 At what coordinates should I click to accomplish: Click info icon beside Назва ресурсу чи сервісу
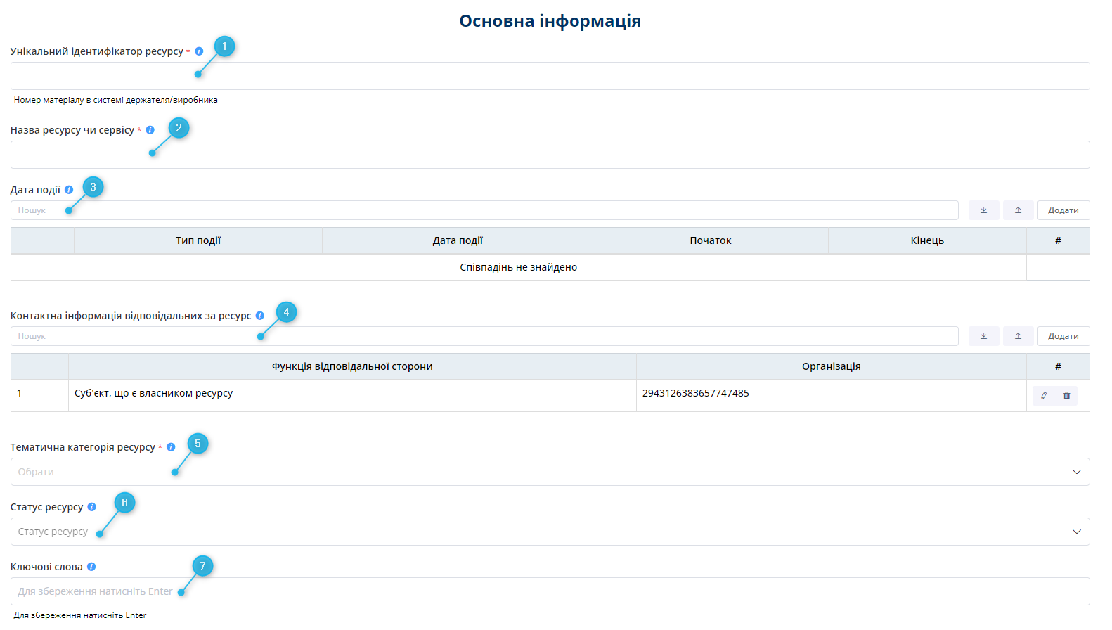tap(150, 130)
